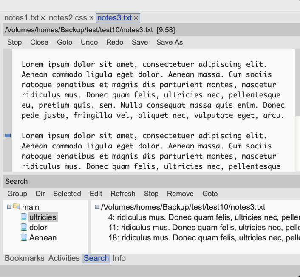This screenshot has width=300, height=277.
Task: Select the dolor search item
Action: pos(38,228)
